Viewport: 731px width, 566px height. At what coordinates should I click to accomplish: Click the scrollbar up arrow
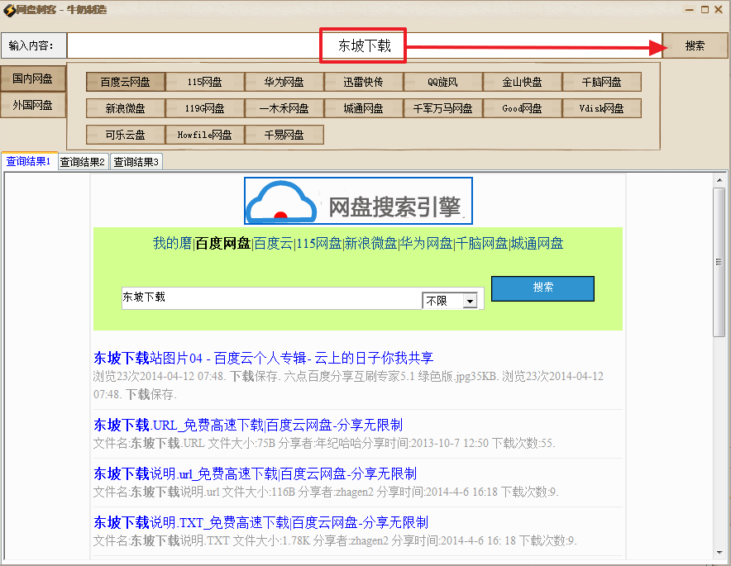(x=719, y=180)
